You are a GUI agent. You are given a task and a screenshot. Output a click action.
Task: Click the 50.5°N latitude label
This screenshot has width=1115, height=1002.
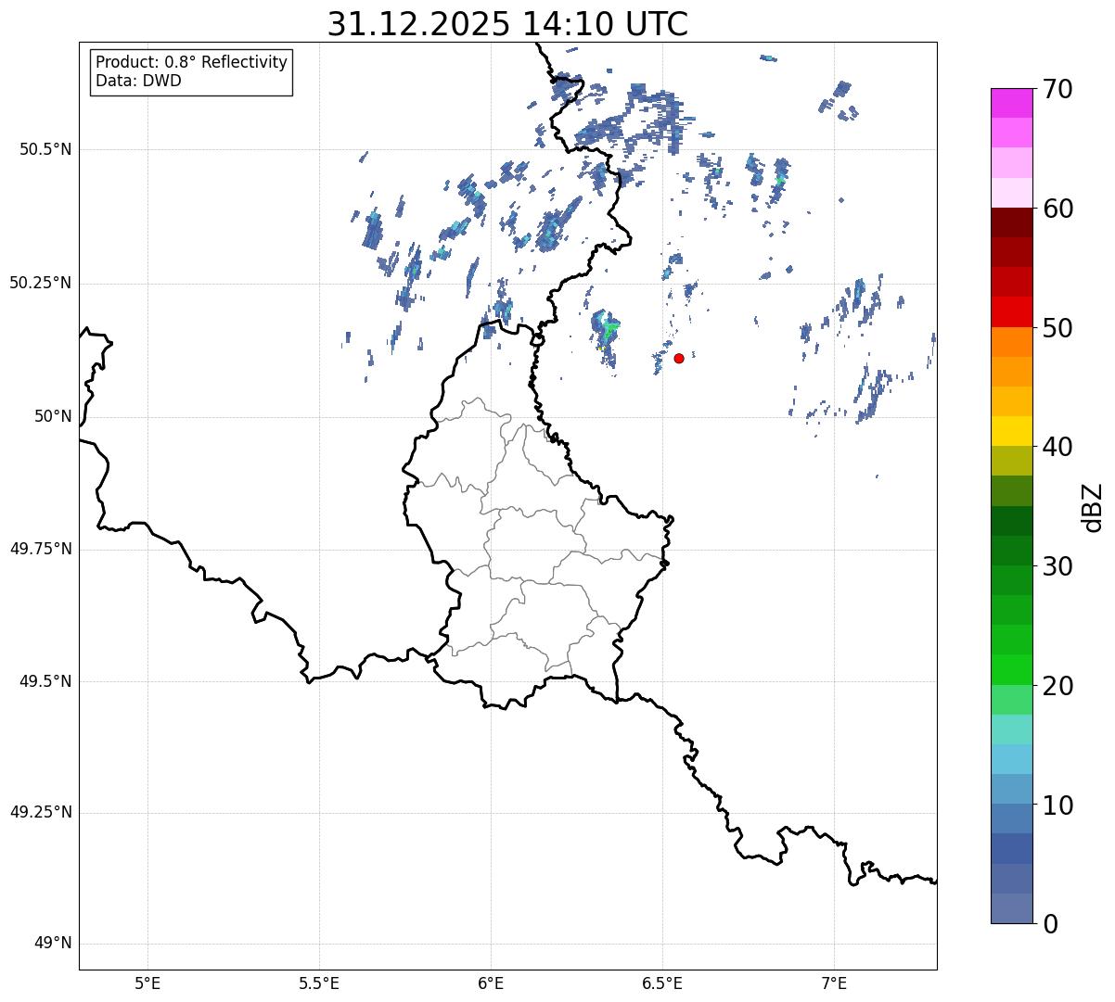tap(45, 149)
